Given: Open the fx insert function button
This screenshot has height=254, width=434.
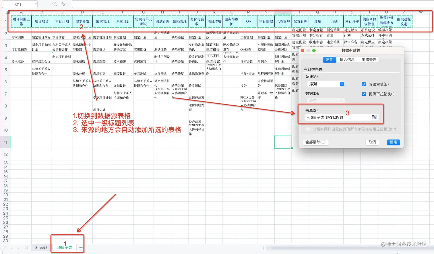Looking at the screenshot, I should point(63,4).
